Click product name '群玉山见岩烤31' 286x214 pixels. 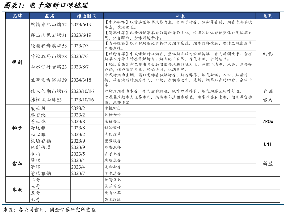point(49,35)
